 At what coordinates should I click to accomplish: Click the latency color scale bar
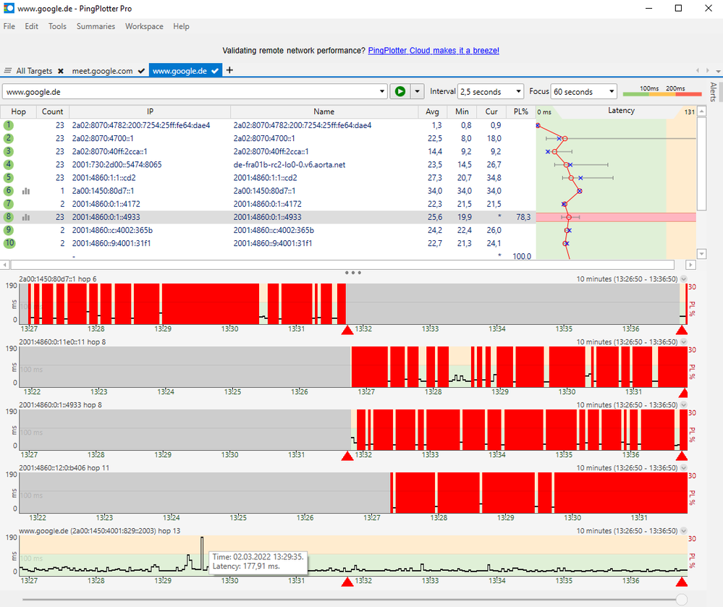(x=662, y=94)
